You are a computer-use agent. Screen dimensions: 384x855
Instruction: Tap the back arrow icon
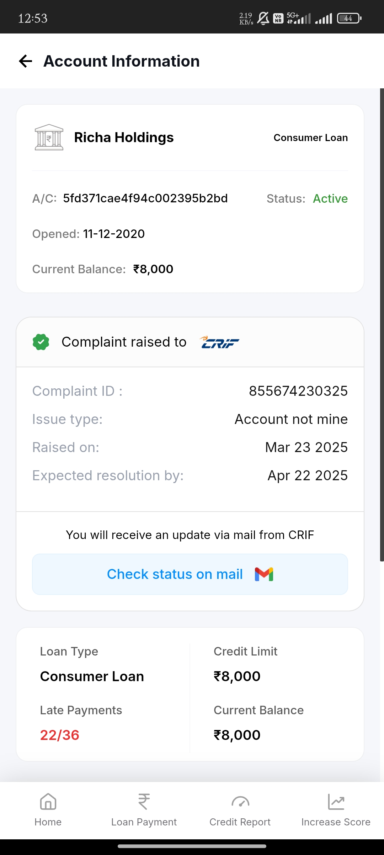(26, 61)
